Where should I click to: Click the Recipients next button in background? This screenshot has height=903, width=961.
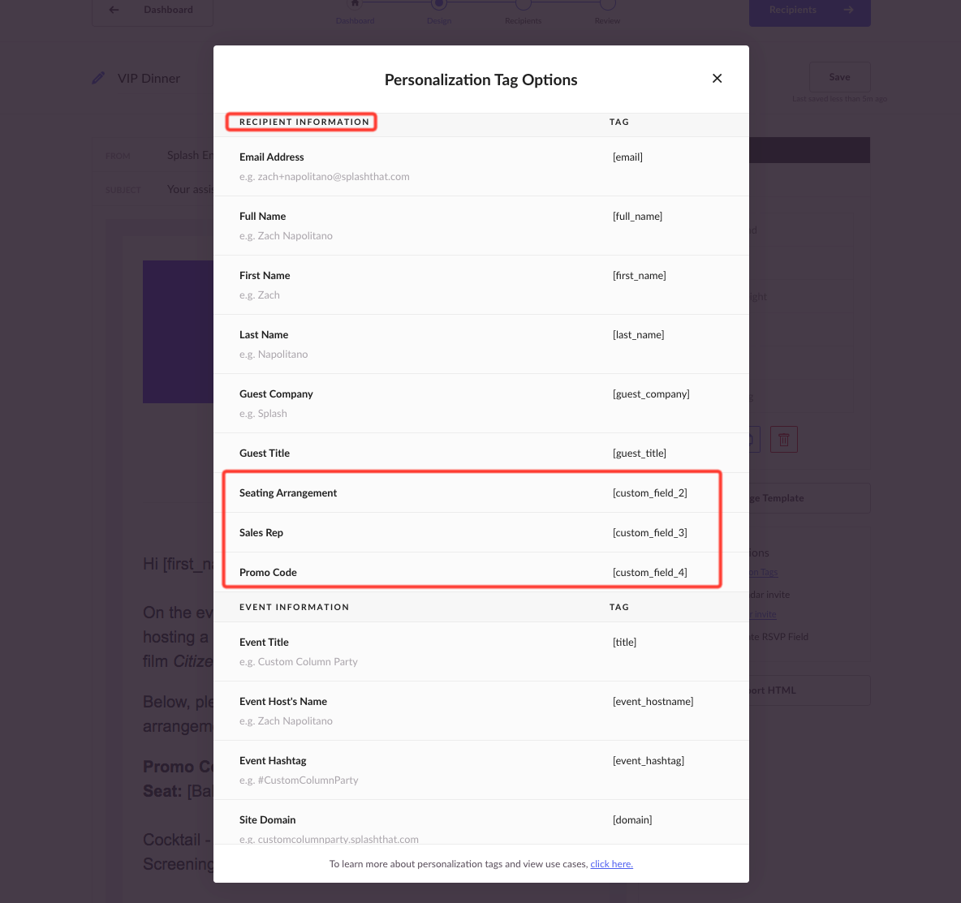coord(809,11)
